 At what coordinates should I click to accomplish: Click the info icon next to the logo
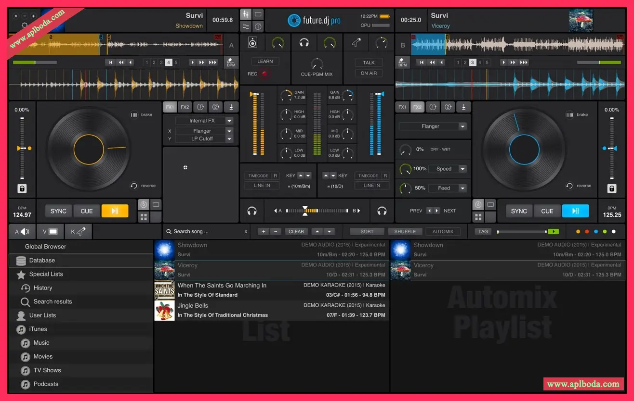pos(258,26)
